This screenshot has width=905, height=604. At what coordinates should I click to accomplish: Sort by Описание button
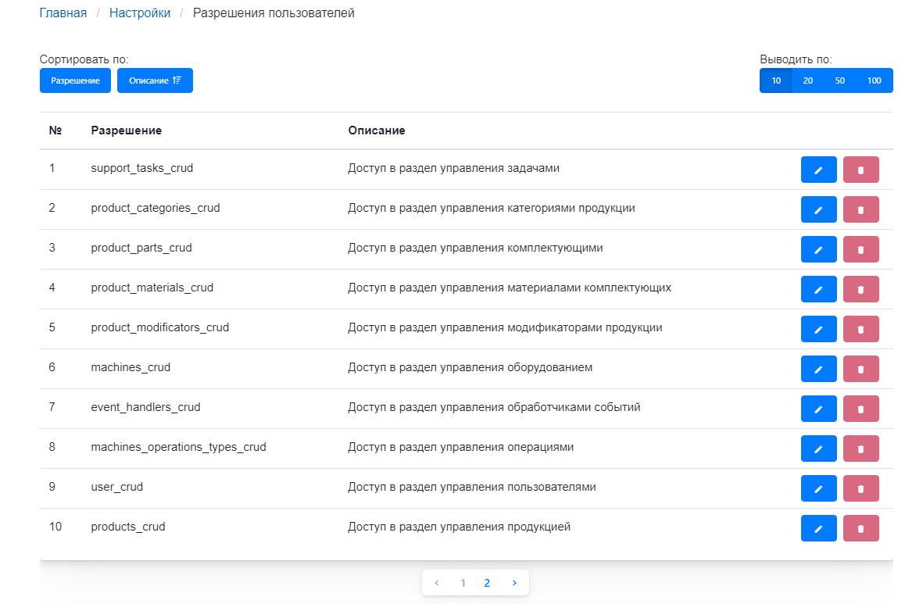coord(155,80)
